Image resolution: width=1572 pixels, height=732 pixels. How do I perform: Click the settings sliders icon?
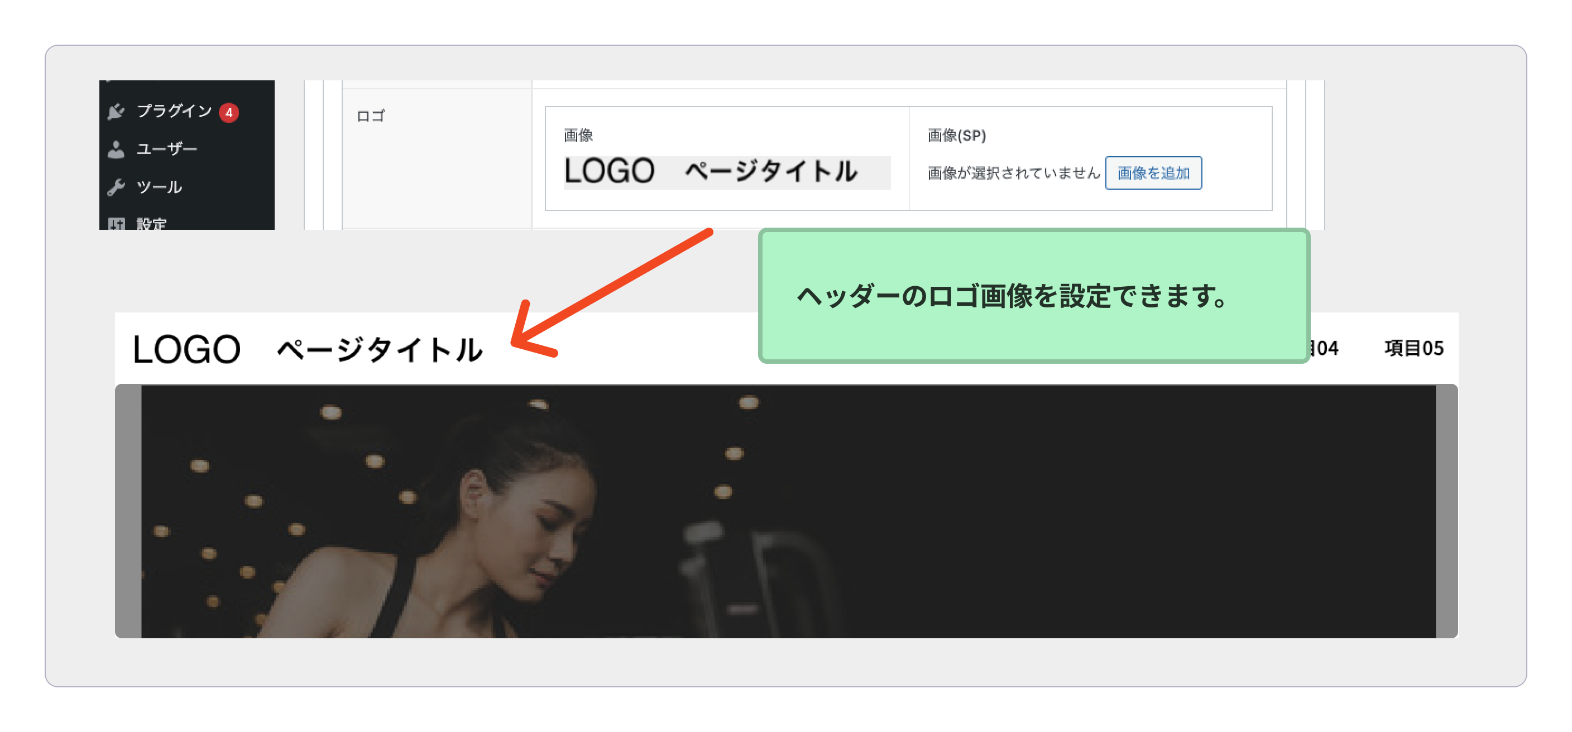pos(116,224)
